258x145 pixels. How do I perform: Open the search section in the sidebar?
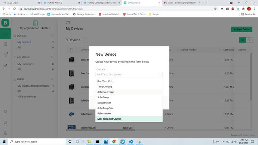tap(5, 33)
